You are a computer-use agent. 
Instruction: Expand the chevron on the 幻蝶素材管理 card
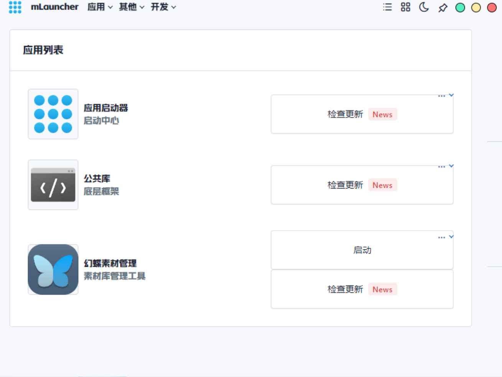coord(451,237)
